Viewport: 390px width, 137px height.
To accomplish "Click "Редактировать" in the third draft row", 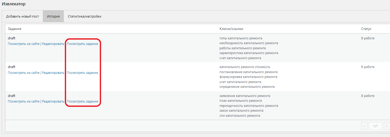I will point(53,101).
